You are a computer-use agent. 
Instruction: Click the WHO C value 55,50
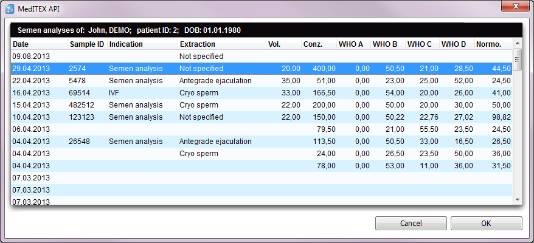(x=429, y=129)
